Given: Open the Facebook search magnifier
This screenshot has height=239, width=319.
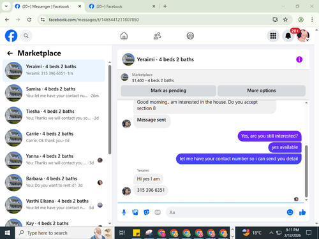Looking at the screenshot, I should click(x=26, y=36).
